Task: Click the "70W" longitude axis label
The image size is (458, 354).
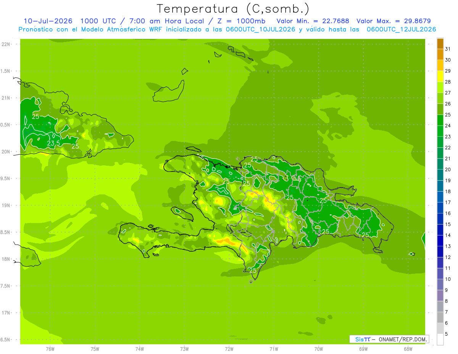Action: (x=319, y=349)
